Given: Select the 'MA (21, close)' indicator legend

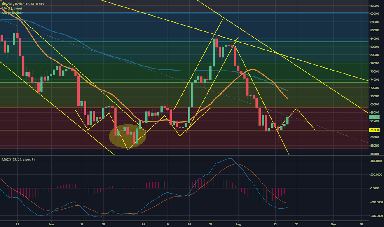Looking at the screenshot, I should (12, 9).
